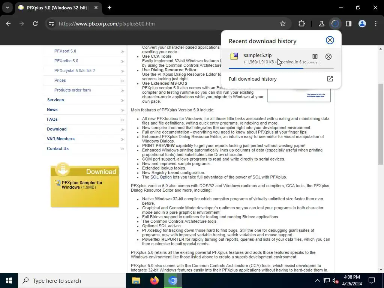
Task: Select the Services menu item
Action: pyautogui.click(x=55, y=100)
